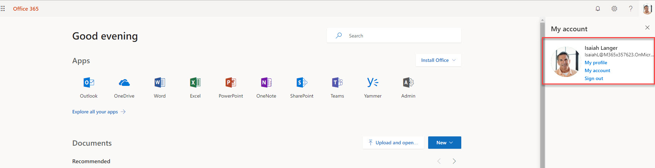Go to next recommended documents page
The width and height of the screenshot is (655, 168).
coord(454,161)
